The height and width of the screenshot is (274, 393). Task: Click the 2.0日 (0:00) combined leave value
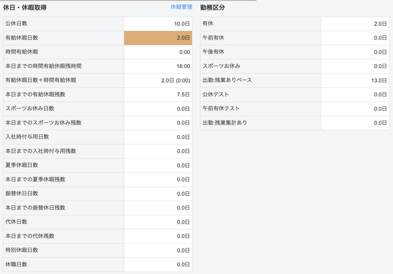point(175,80)
